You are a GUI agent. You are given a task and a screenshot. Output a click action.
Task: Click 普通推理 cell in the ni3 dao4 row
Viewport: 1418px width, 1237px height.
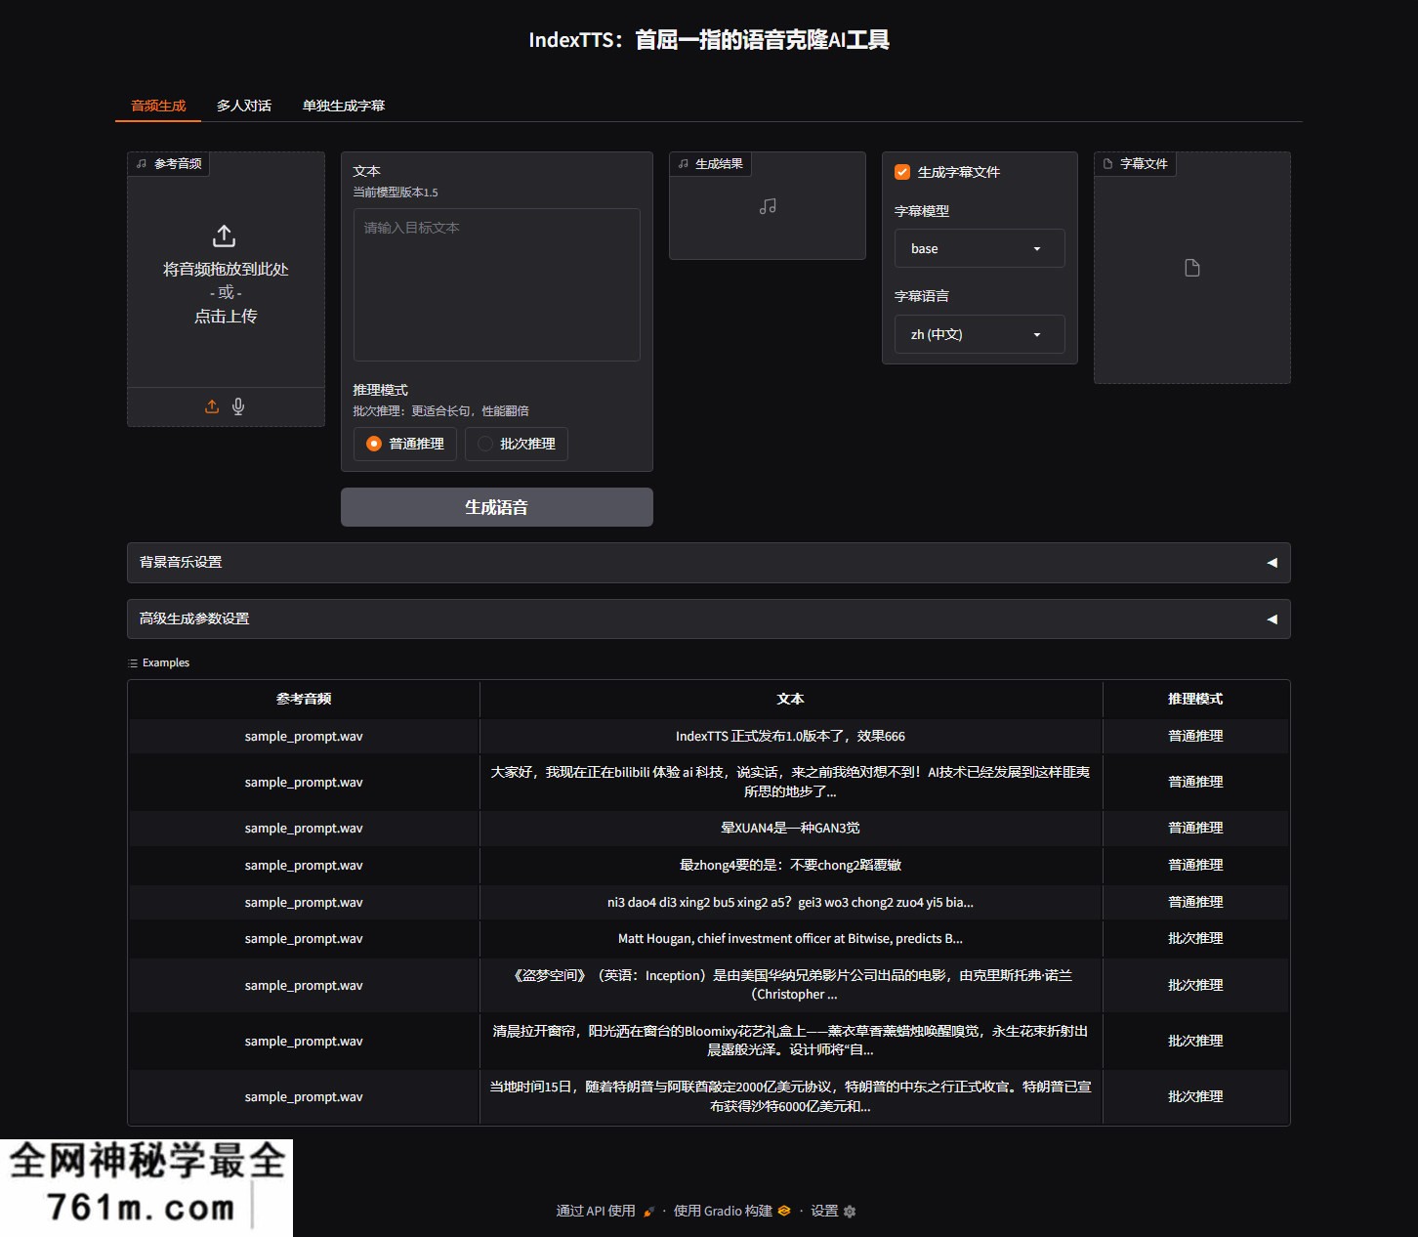click(x=1195, y=902)
